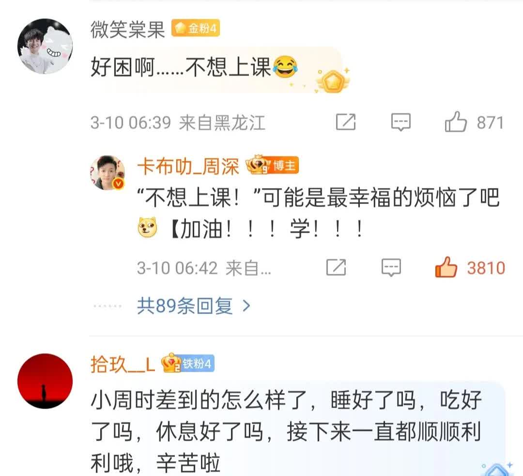Tap the 金粉4 fan badge
523x476 pixels.
(x=196, y=28)
